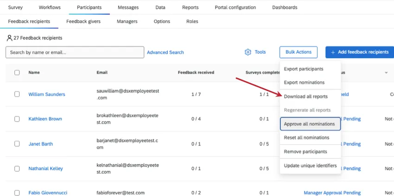Click the Feedback received column header
394x196 pixels.
pyautogui.click(x=196, y=73)
